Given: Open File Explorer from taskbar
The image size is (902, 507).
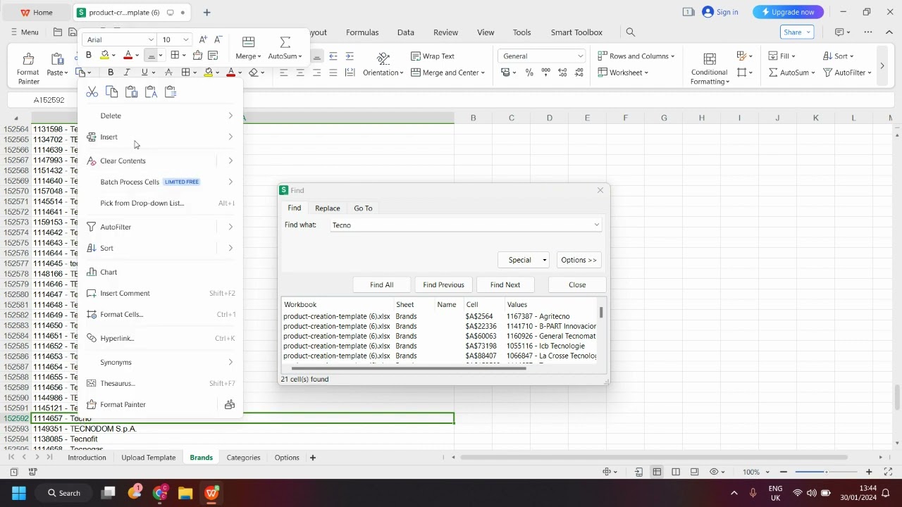Looking at the screenshot, I should point(185,493).
